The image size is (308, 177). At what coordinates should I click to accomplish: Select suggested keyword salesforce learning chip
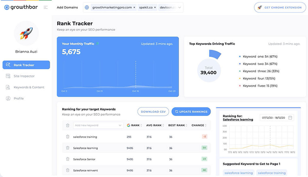pyautogui.click(x=239, y=173)
